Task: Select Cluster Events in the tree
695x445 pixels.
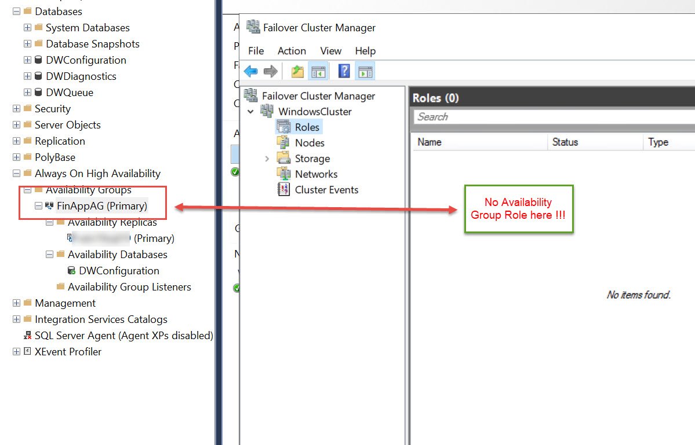Action: click(x=326, y=190)
